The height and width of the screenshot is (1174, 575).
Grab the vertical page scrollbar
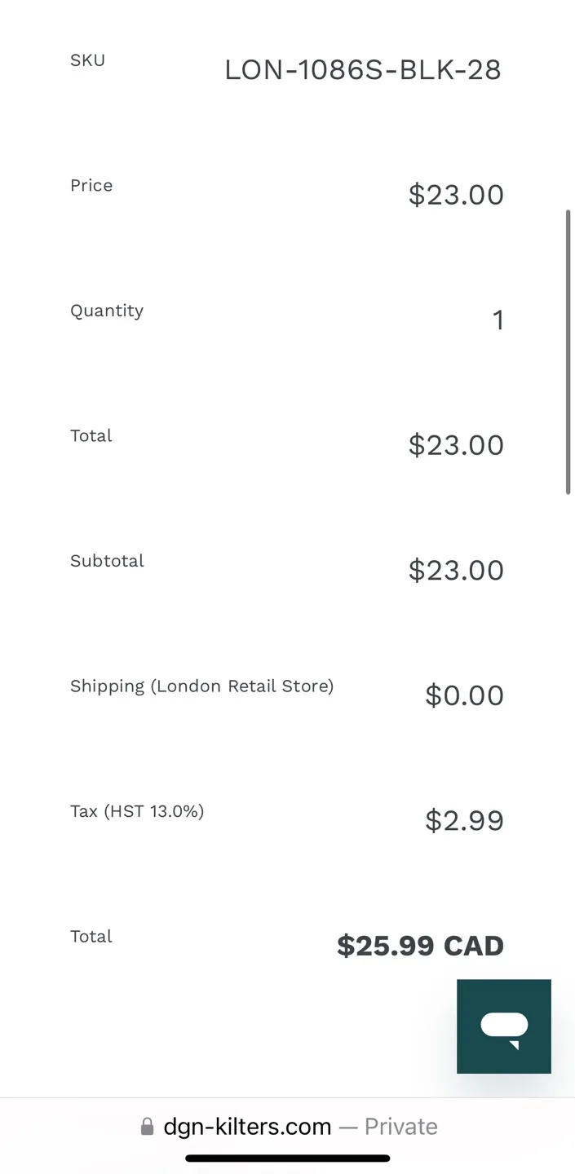pyautogui.click(x=568, y=351)
